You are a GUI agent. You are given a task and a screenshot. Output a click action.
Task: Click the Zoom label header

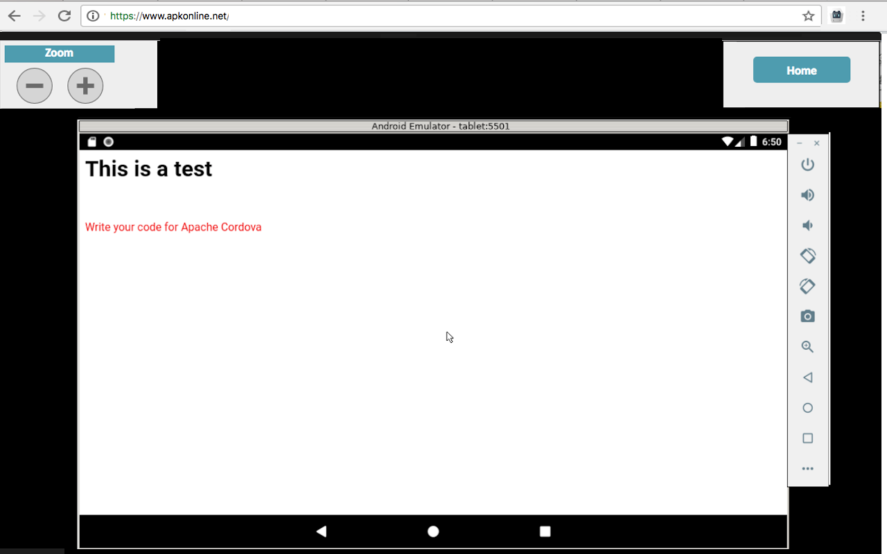point(60,53)
